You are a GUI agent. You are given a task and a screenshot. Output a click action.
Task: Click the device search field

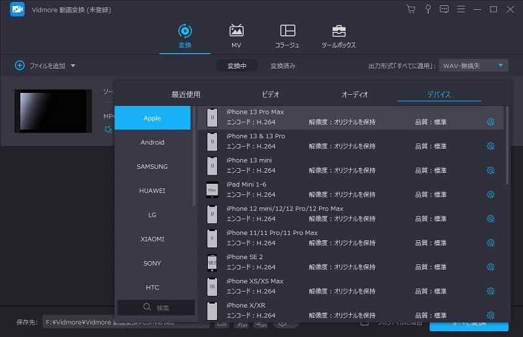156,308
